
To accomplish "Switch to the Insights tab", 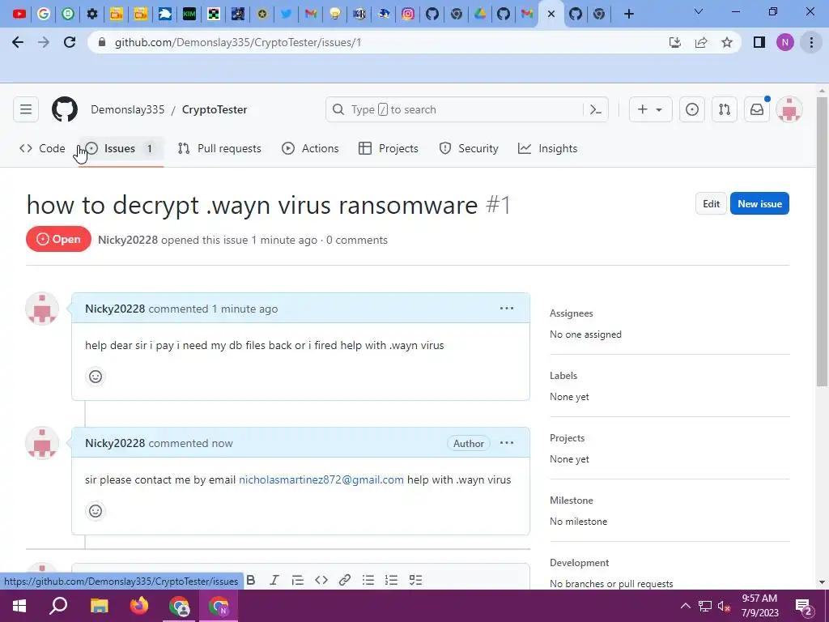I will pyautogui.click(x=548, y=149).
